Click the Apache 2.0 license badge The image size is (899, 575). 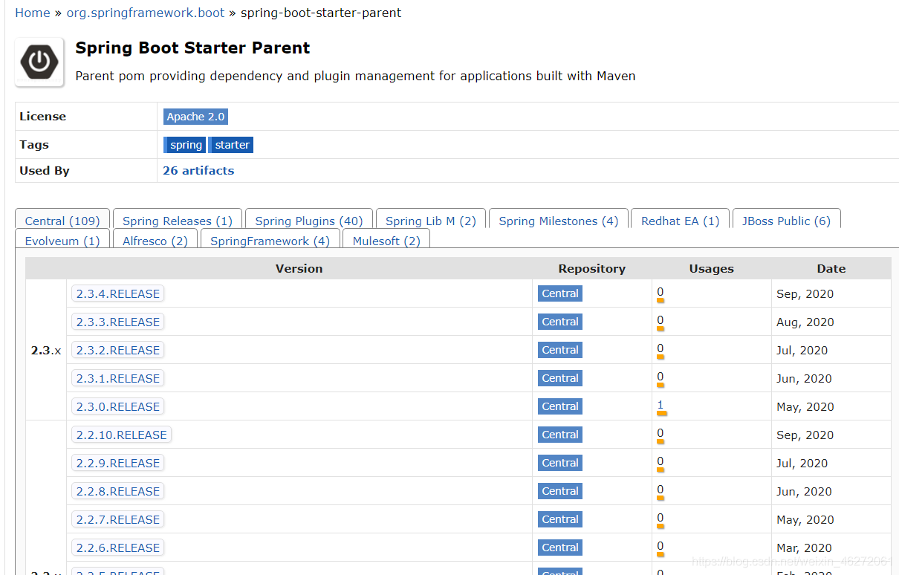(x=195, y=117)
